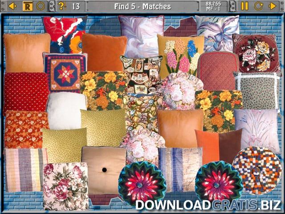Click the circle icon in top toolbar
The image size is (285, 214).
[41, 6]
